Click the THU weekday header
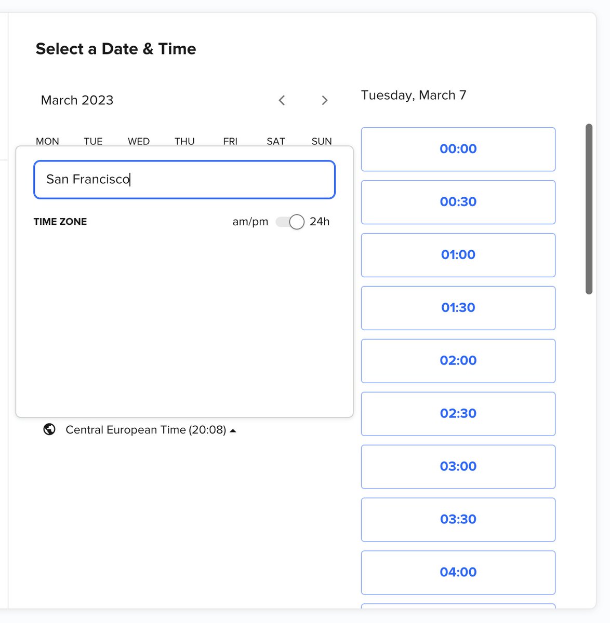The width and height of the screenshot is (610, 623). [184, 141]
